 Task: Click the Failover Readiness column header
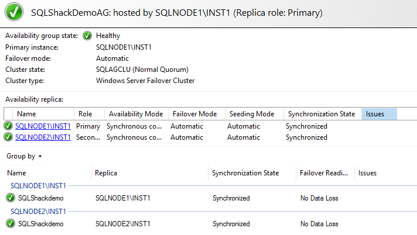click(324, 173)
